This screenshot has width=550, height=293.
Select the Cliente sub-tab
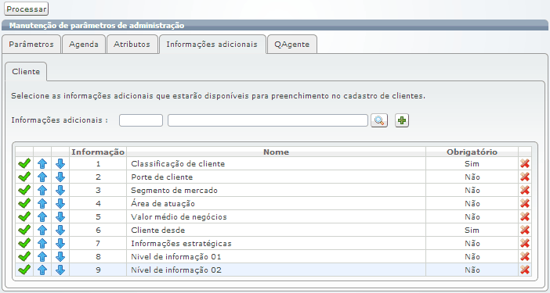click(26, 72)
